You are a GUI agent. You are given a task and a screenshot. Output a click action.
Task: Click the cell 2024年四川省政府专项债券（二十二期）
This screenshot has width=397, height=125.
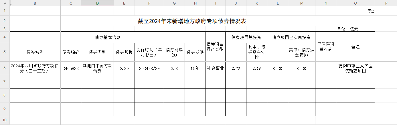(x=35, y=68)
